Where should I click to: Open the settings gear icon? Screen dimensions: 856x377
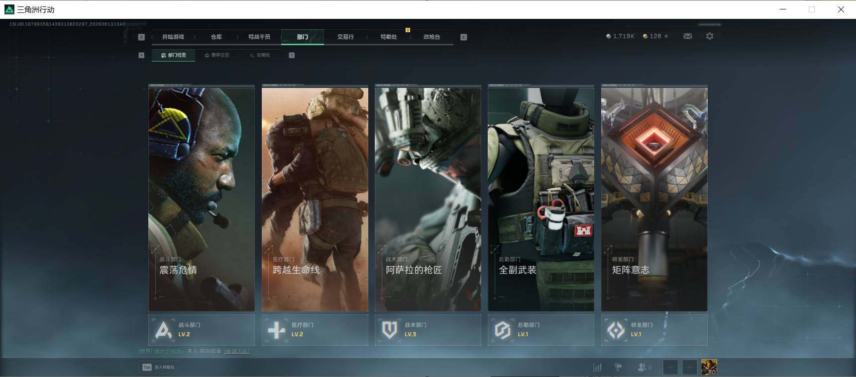[710, 36]
